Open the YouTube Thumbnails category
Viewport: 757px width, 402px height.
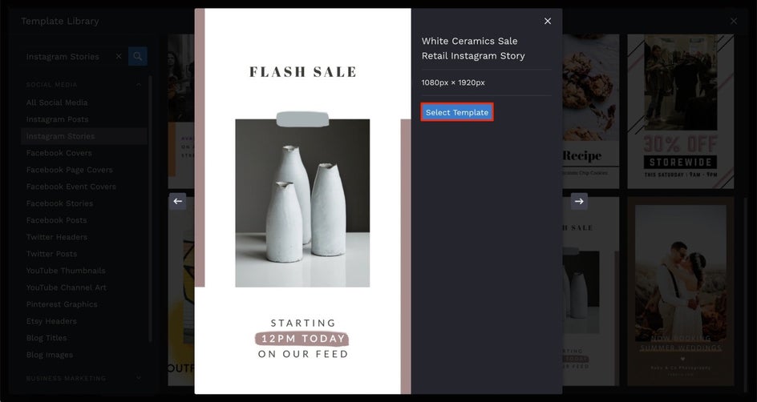pos(65,271)
